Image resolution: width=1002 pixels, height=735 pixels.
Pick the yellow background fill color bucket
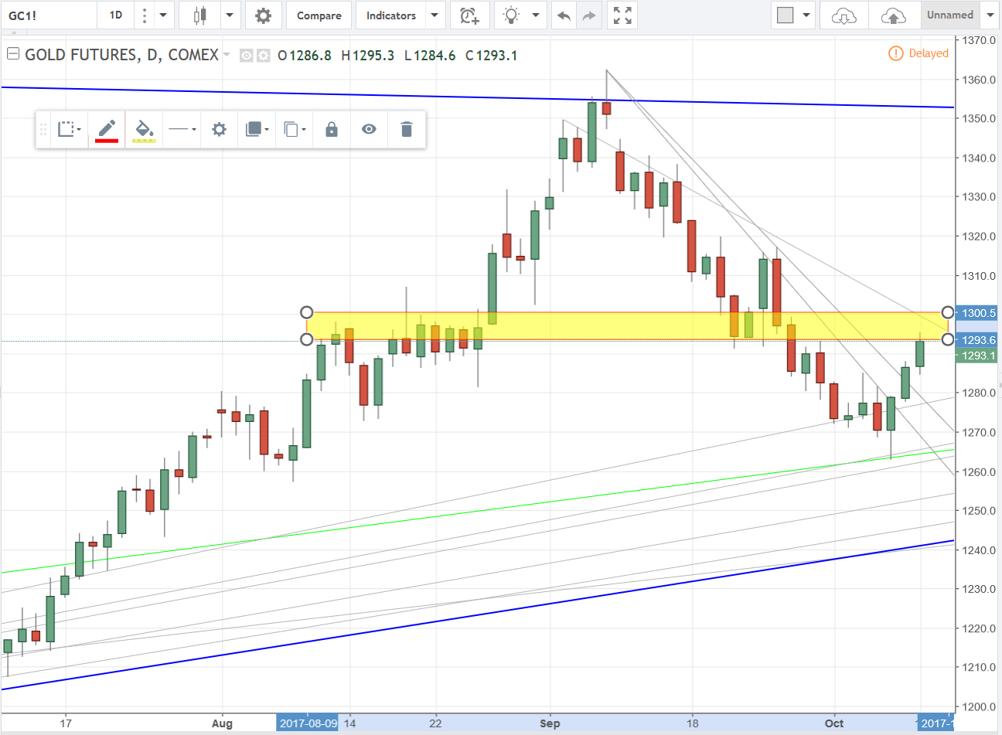tap(144, 130)
